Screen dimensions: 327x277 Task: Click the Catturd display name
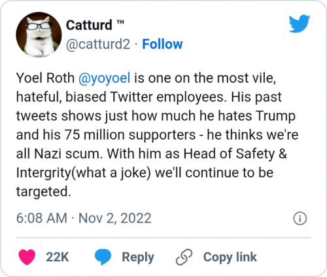click(89, 25)
